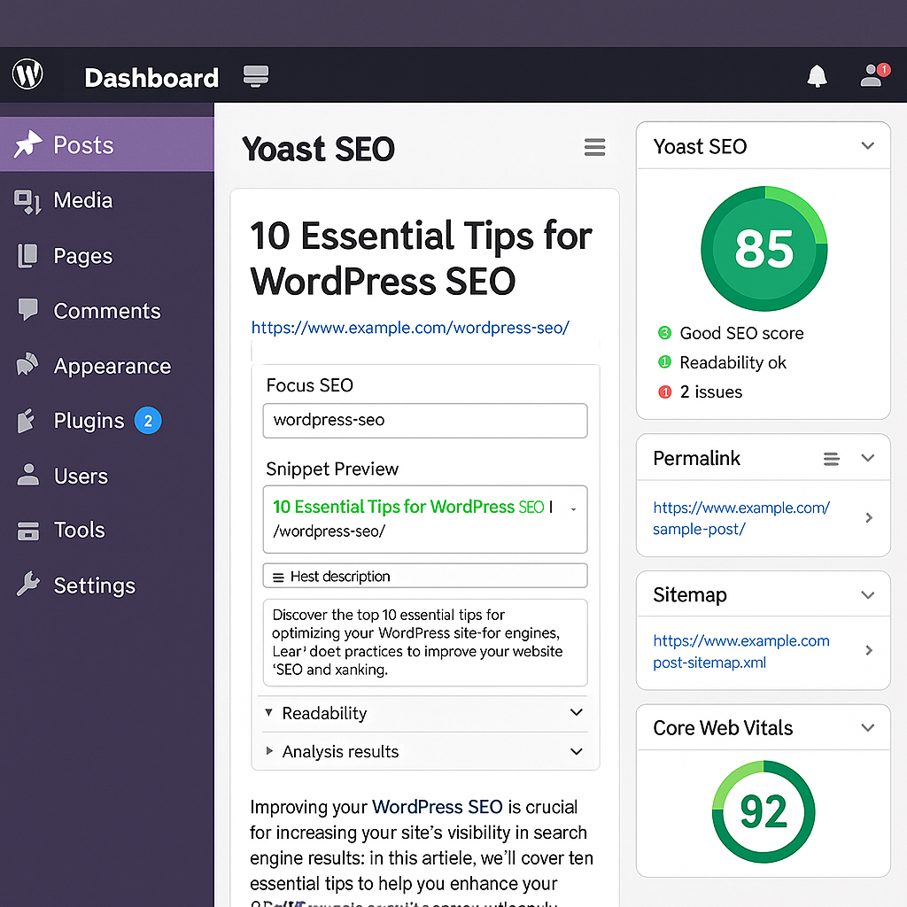Screen dimensions: 907x907
Task: Click the notifications bell icon
Action: click(817, 75)
